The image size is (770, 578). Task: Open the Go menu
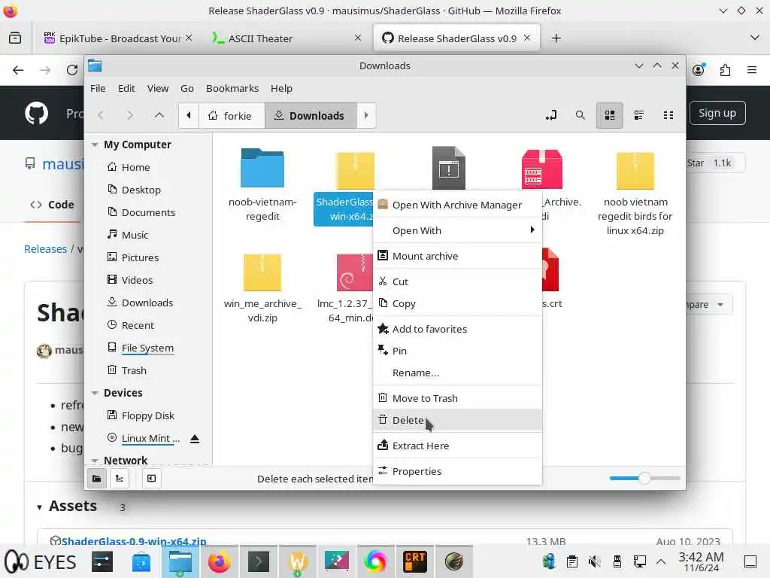(187, 89)
